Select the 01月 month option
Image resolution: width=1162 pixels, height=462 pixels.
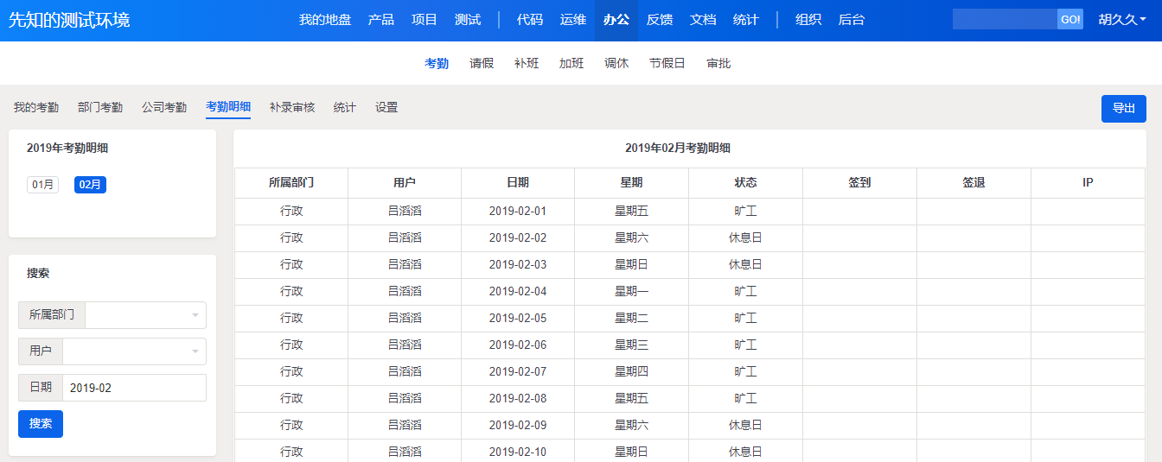(43, 185)
